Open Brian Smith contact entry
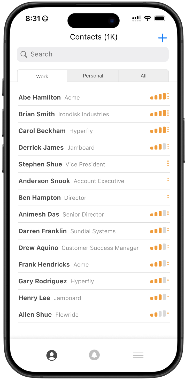Image resolution: width=185 pixels, height=380 pixels. [x=37, y=114]
